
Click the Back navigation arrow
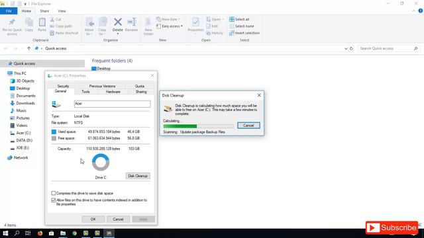coord(6,48)
